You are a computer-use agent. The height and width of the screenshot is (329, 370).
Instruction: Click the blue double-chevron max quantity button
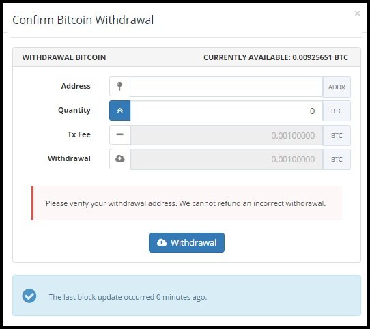[119, 111]
